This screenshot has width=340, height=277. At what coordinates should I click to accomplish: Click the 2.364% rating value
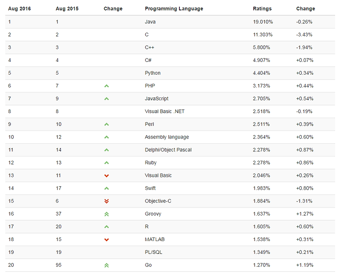point(261,137)
